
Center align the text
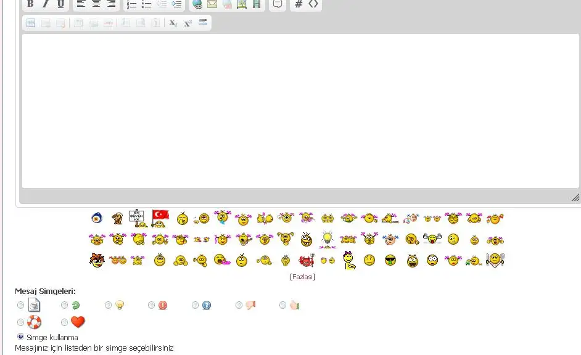(x=96, y=4)
